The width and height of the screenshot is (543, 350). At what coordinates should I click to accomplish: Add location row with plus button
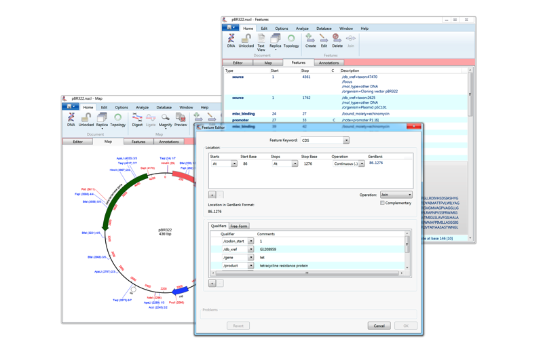point(212,195)
